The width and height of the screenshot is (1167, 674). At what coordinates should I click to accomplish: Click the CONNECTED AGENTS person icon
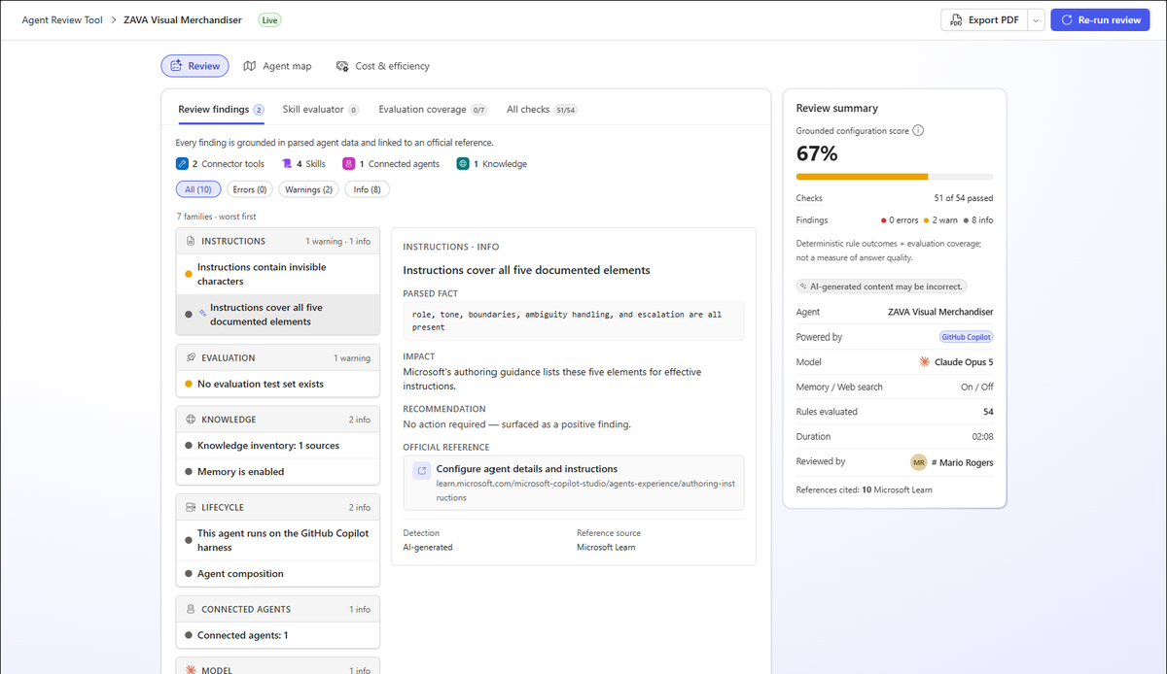(190, 609)
